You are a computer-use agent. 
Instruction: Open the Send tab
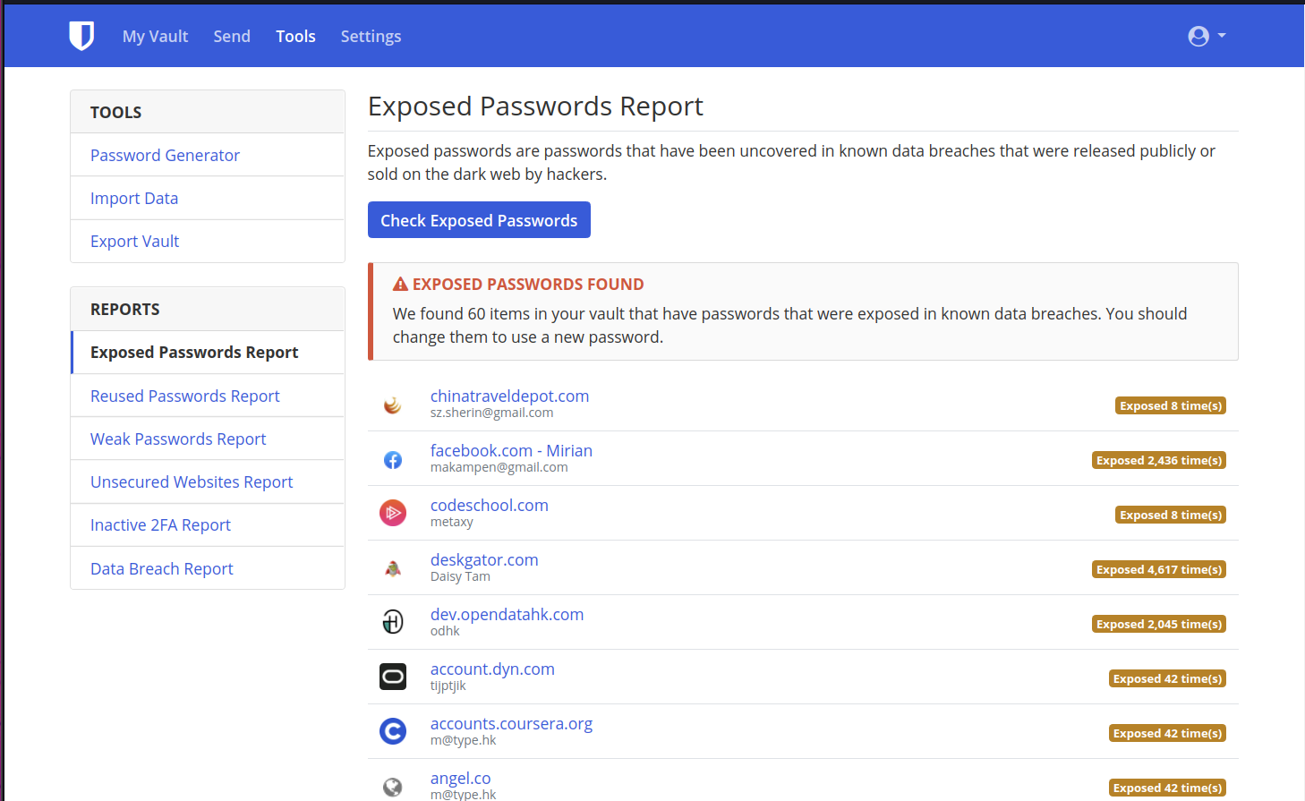click(232, 37)
